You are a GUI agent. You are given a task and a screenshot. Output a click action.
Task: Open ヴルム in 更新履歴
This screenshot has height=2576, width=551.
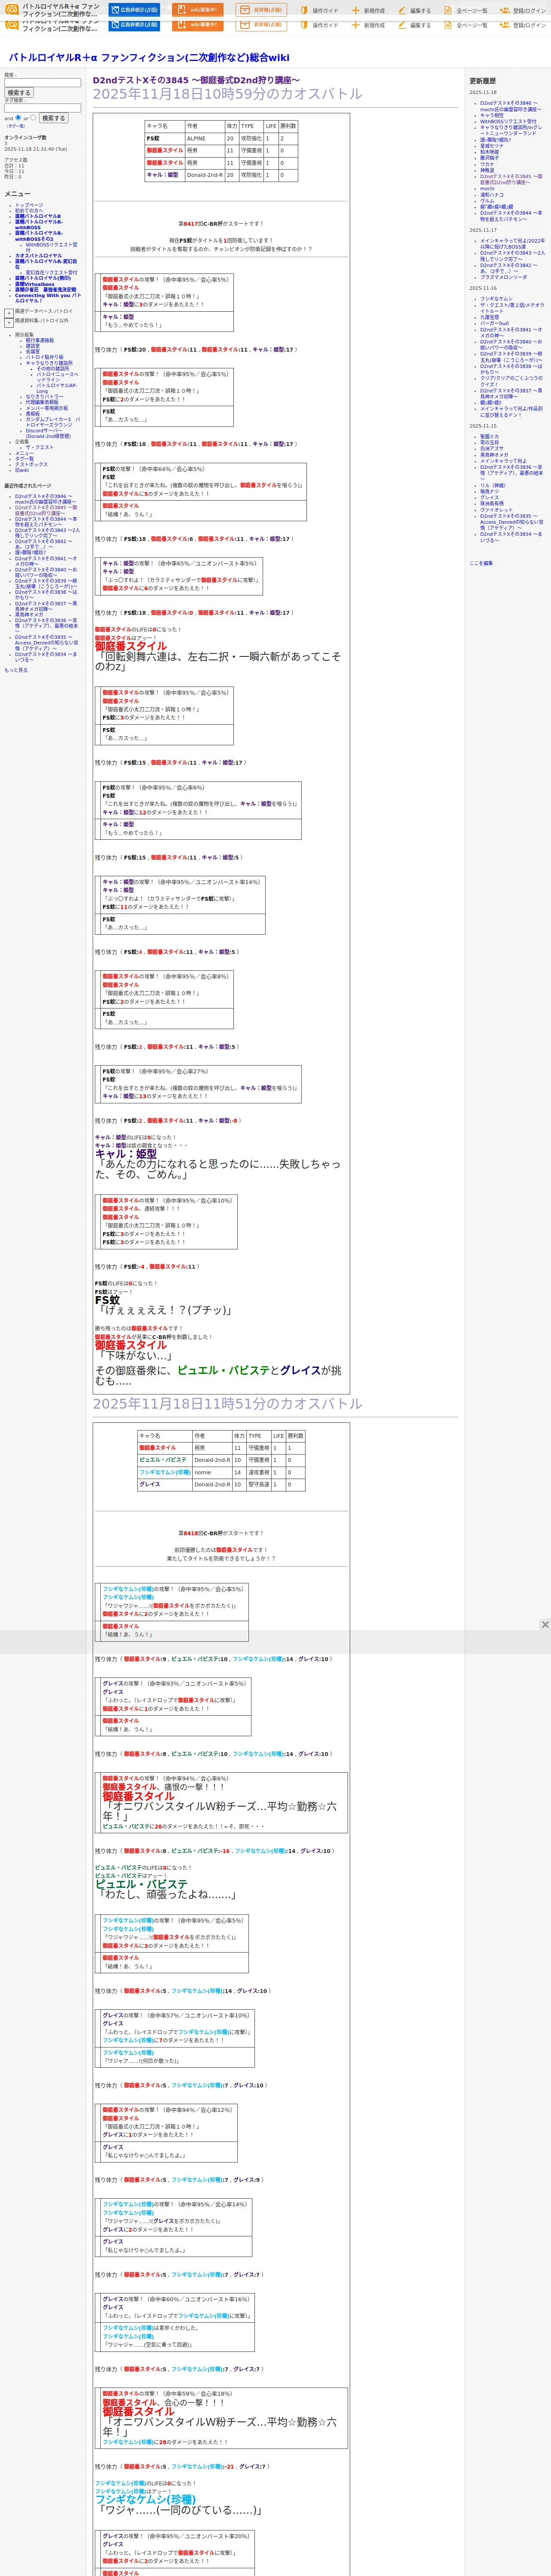pos(487,201)
